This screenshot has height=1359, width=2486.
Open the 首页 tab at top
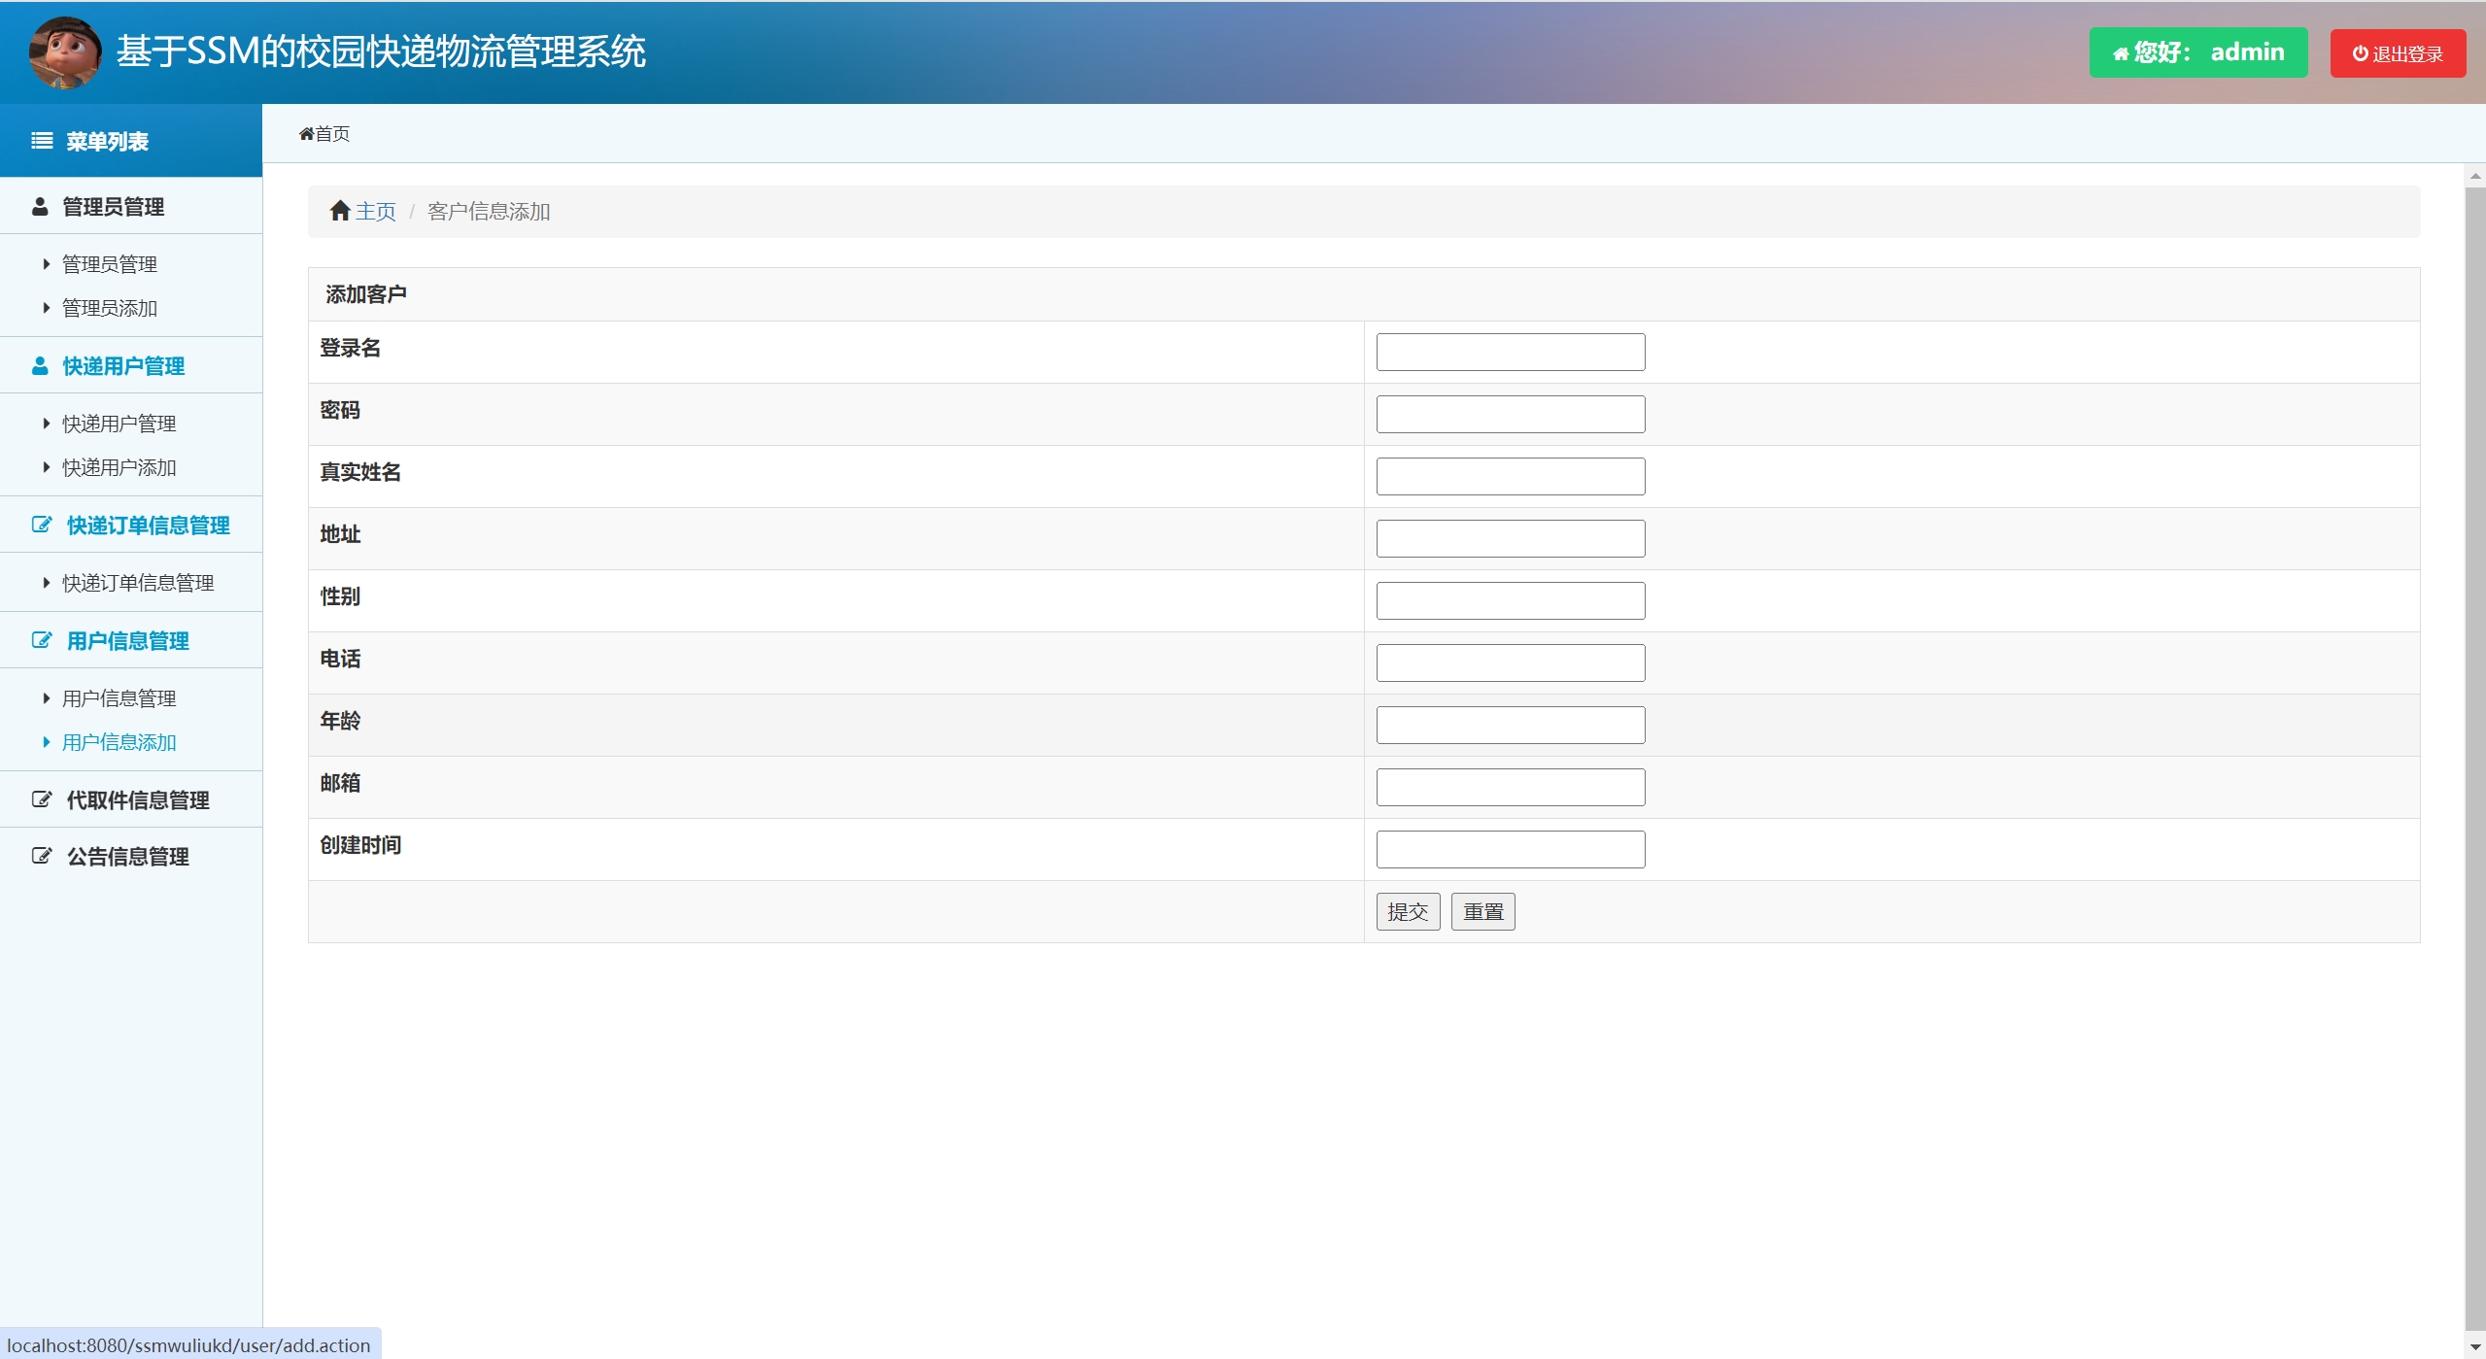pos(324,134)
